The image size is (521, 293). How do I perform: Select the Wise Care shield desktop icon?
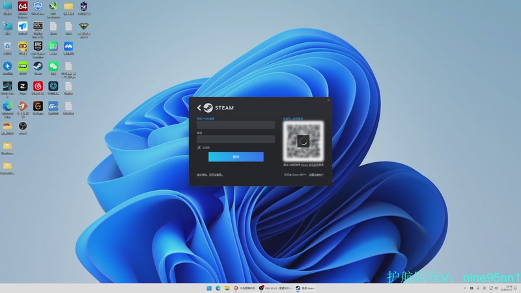click(x=38, y=7)
